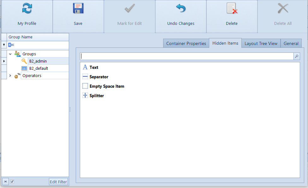Click the Delete document icon

232,8
